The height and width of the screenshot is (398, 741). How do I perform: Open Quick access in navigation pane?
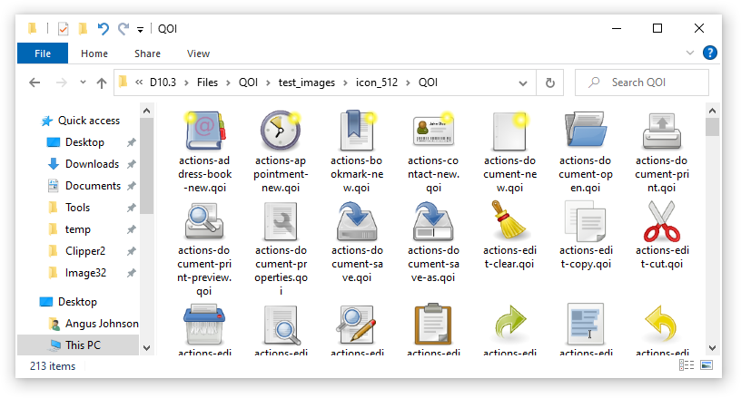click(x=89, y=121)
